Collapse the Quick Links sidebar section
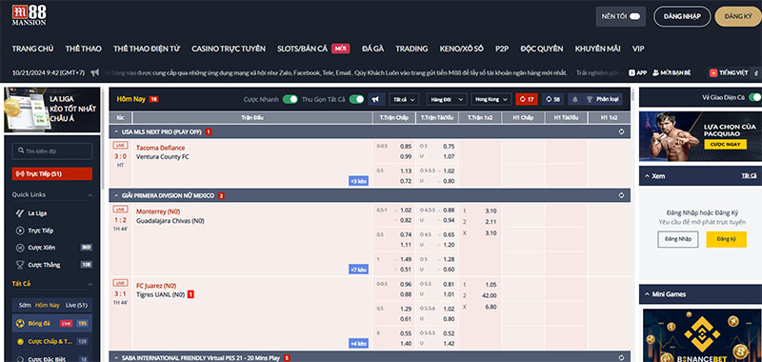This screenshot has height=362, width=762. tap(90, 195)
